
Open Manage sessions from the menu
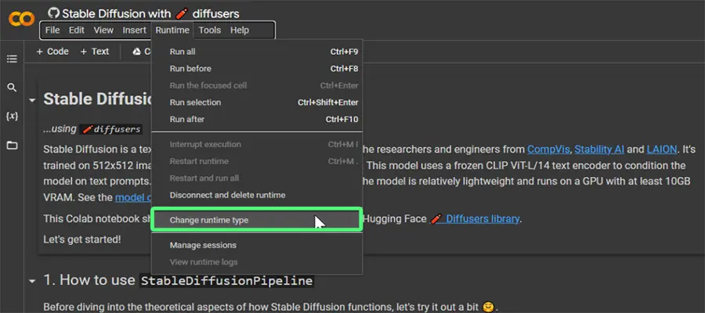tap(203, 246)
